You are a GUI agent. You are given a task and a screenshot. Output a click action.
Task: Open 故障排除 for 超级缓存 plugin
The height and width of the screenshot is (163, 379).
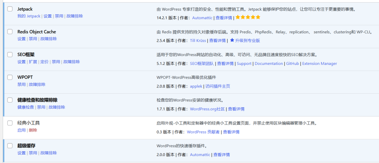[48, 153]
